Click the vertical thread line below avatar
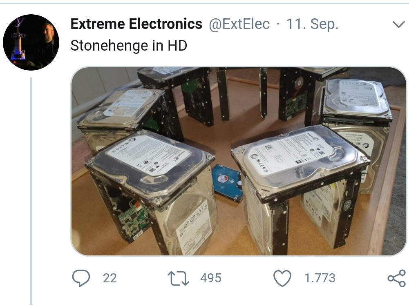This screenshot has width=409, height=306. [x=31, y=191]
